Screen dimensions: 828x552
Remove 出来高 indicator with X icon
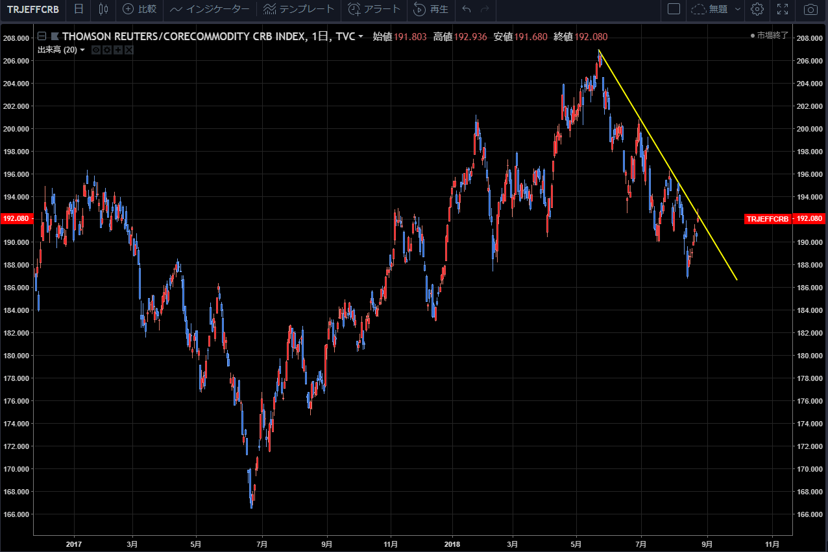pyautogui.click(x=129, y=50)
